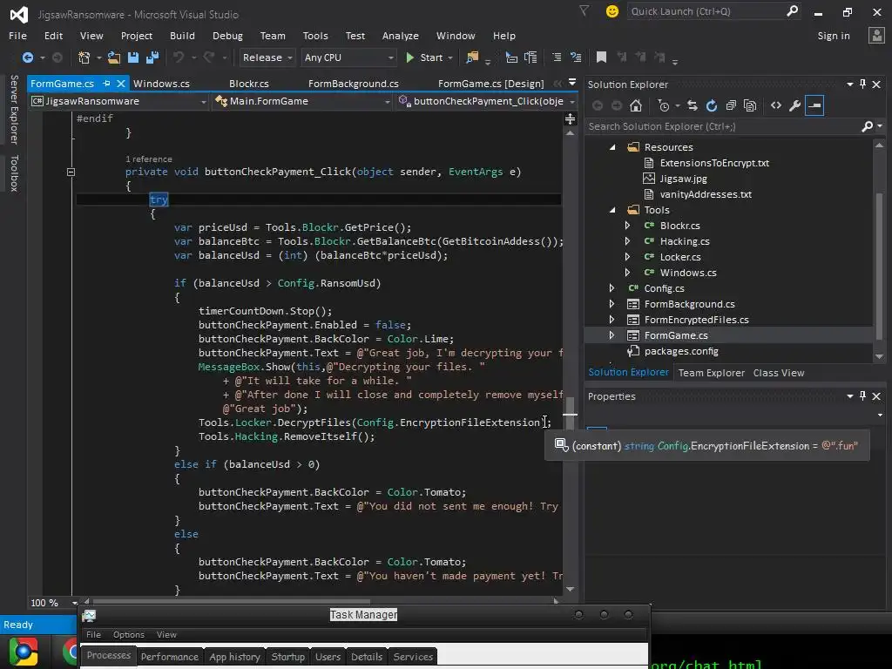Expand the Blockr.cs node
Screen dimensions: 892x669
(627, 226)
